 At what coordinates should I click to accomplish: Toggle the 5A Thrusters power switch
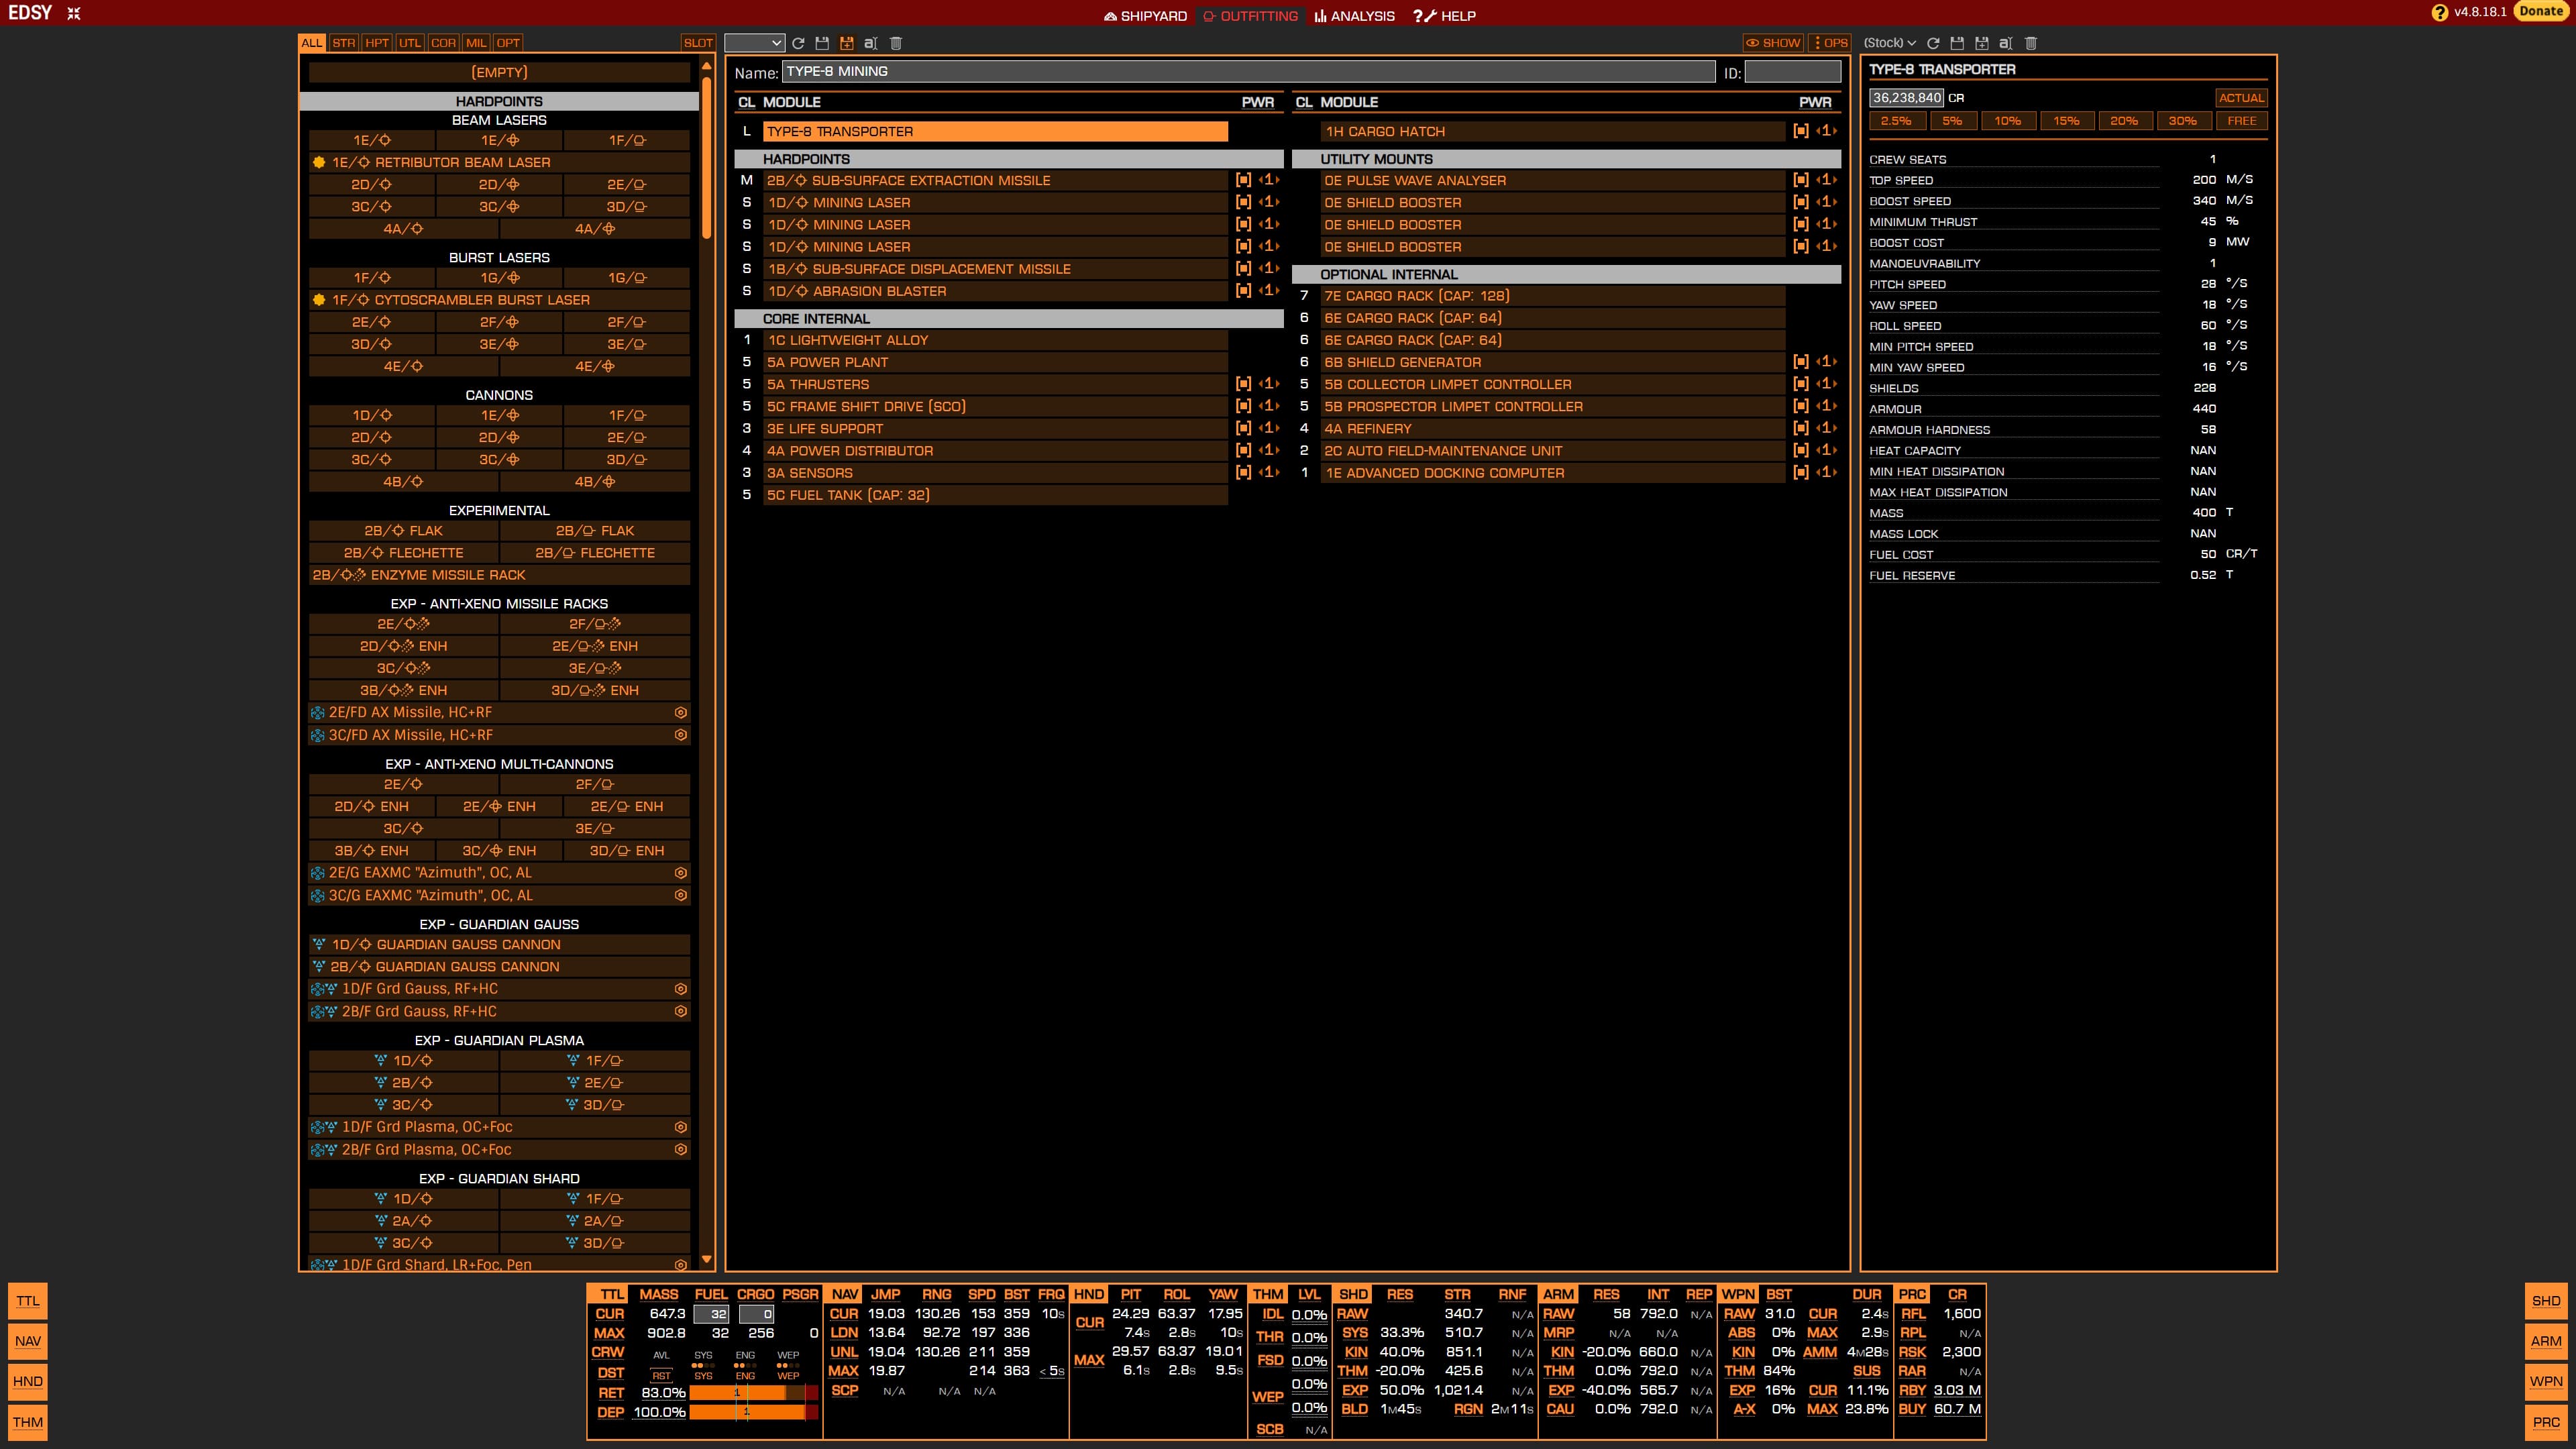click(x=1243, y=384)
